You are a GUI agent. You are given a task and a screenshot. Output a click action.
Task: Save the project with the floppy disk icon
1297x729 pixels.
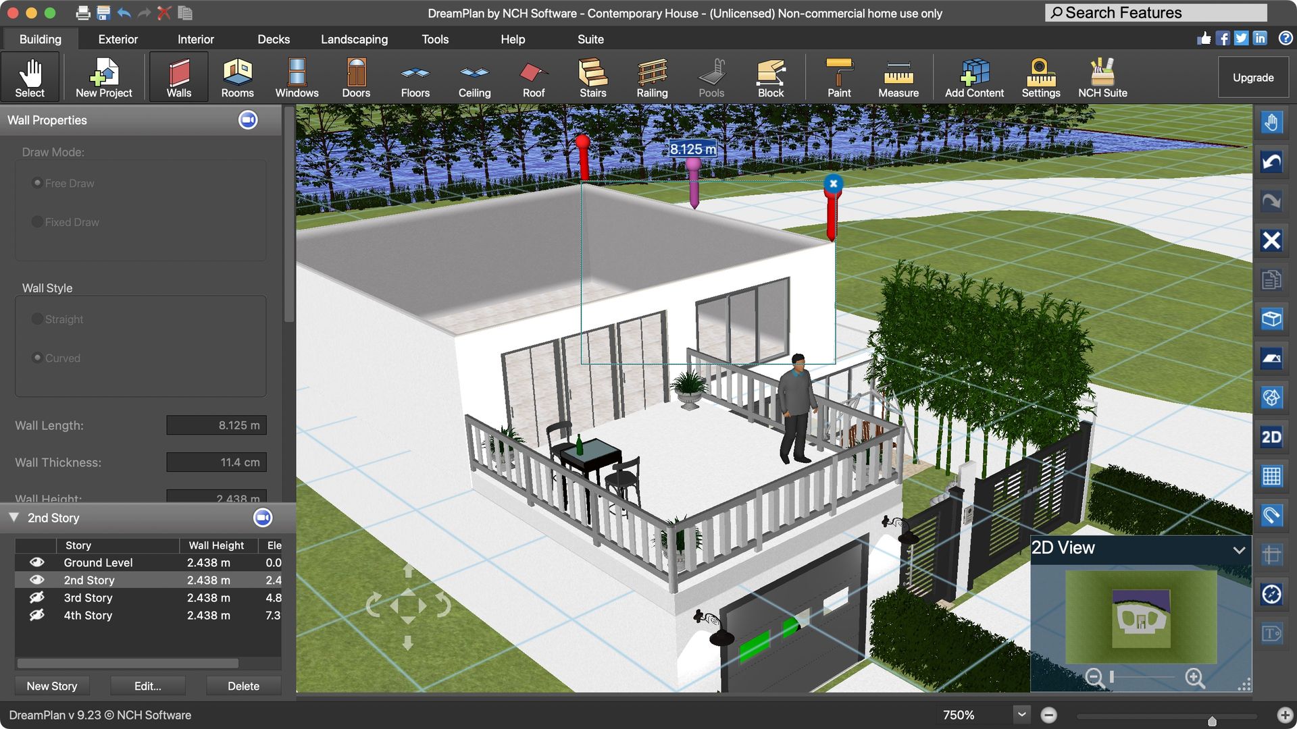[x=102, y=13]
